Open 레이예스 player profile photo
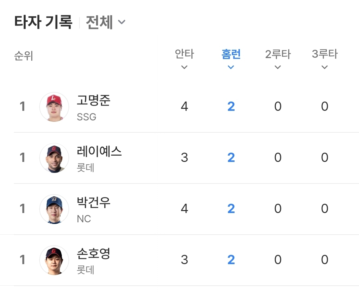Screen dimensions: 359x294 tap(54, 158)
